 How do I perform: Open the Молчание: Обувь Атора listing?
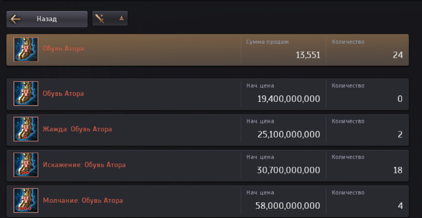point(208,201)
